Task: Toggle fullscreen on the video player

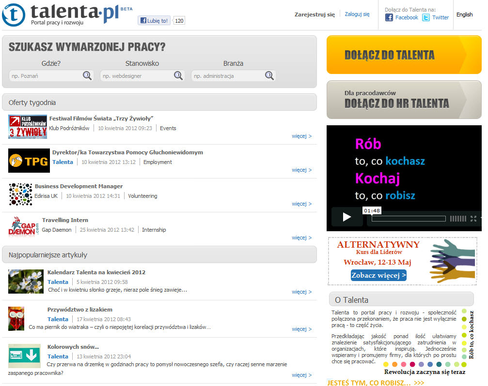Action: (x=473, y=219)
